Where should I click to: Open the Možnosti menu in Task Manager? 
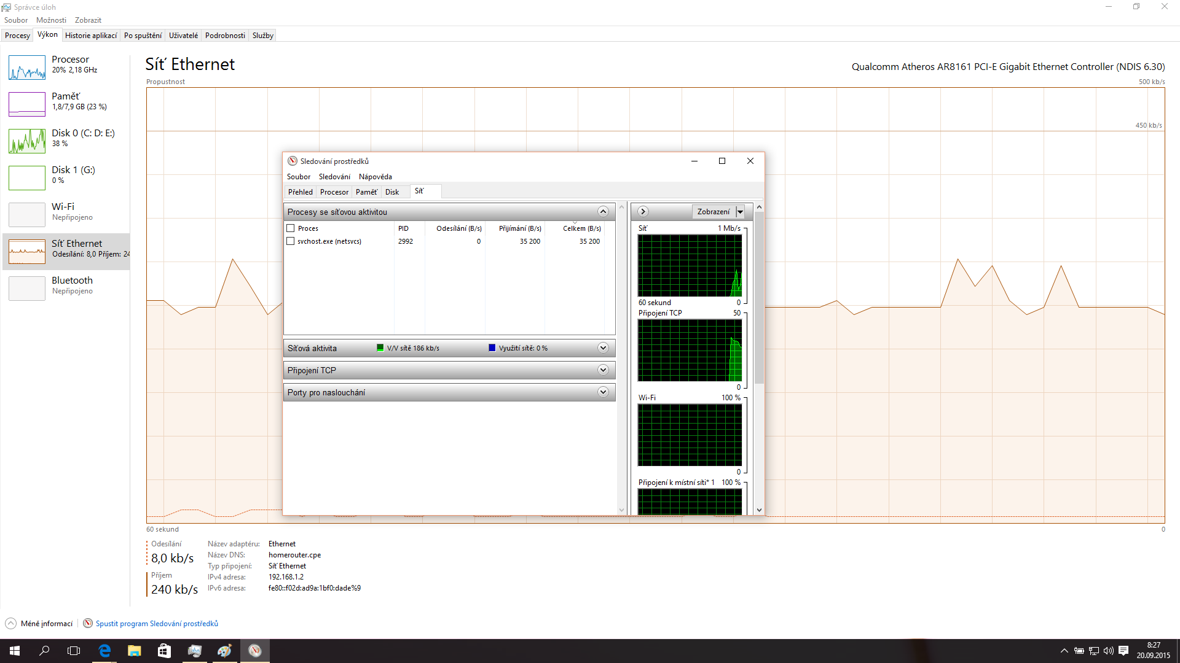point(51,20)
